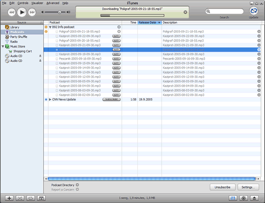
Task: Click the Report a Concern arrow
Action: (x=77, y=189)
